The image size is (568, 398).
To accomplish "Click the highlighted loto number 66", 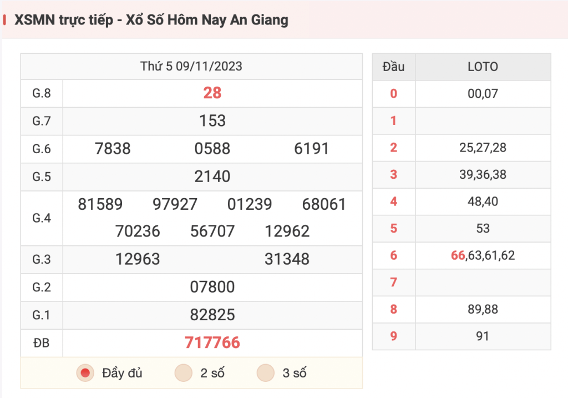I will [458, 255].
